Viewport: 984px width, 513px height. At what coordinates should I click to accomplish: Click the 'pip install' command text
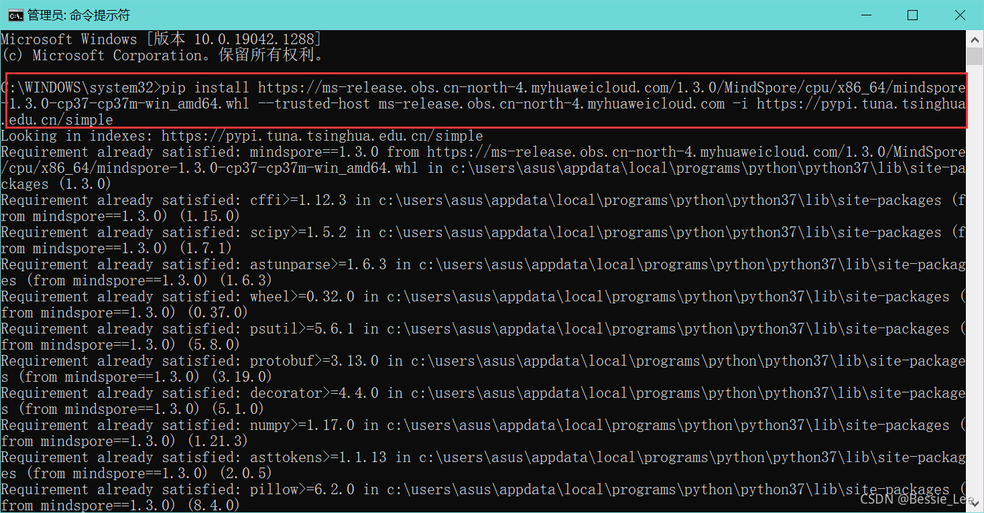pos(206,87)
